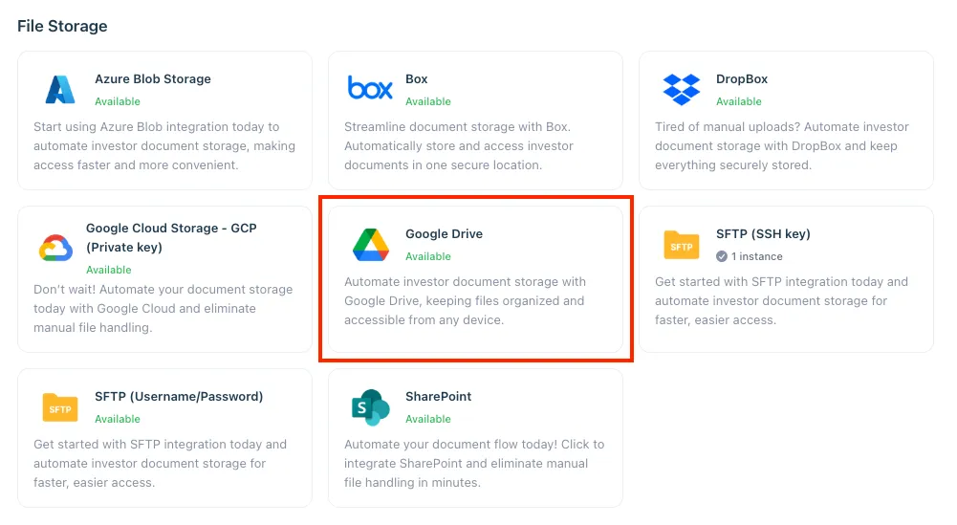Screen dimensions: 957x525
Task: Click the DropBox description 'Tired of manual uploads?'
Action: tap(782, 146)
